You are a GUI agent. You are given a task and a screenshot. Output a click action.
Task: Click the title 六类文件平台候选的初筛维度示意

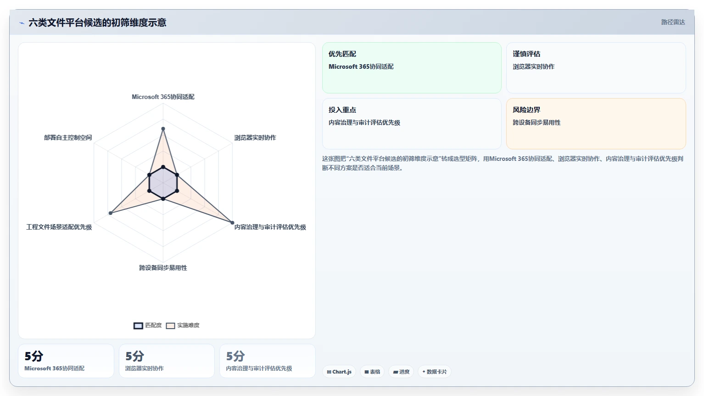[x=97, y=22]
